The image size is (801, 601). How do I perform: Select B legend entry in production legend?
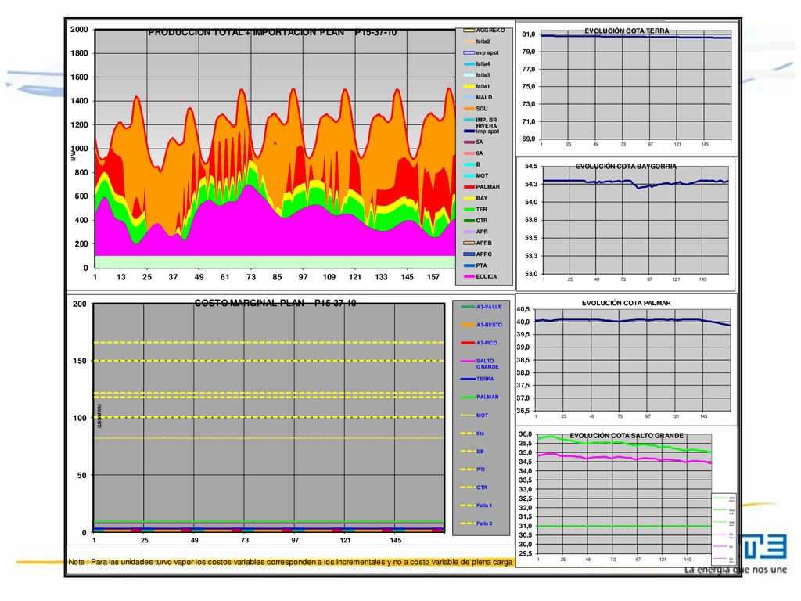pyautogui.click(x=472, y=164)
